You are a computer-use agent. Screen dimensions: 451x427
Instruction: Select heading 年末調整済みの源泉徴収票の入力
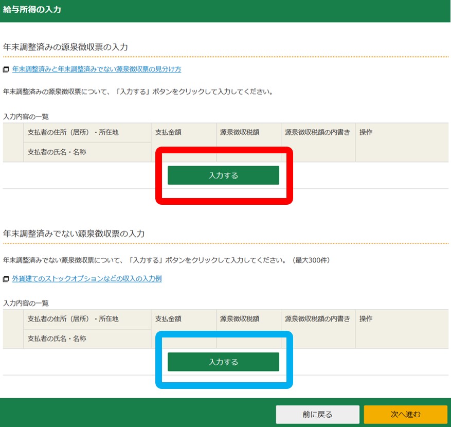(65, 47)
